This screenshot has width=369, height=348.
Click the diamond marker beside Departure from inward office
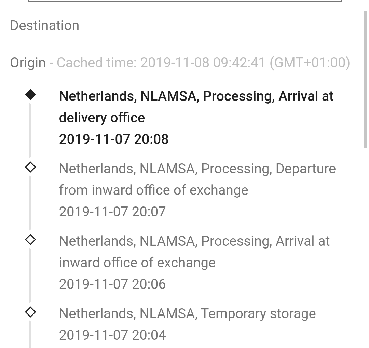point(30,168)
